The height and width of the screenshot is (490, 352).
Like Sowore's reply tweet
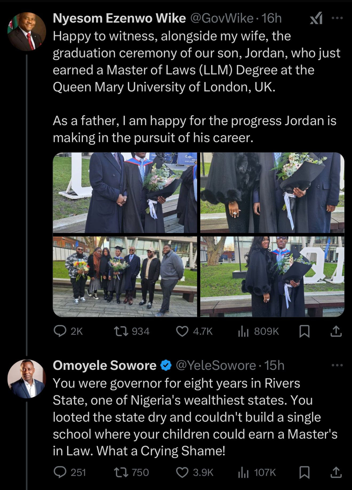click(x=182, y=472)
